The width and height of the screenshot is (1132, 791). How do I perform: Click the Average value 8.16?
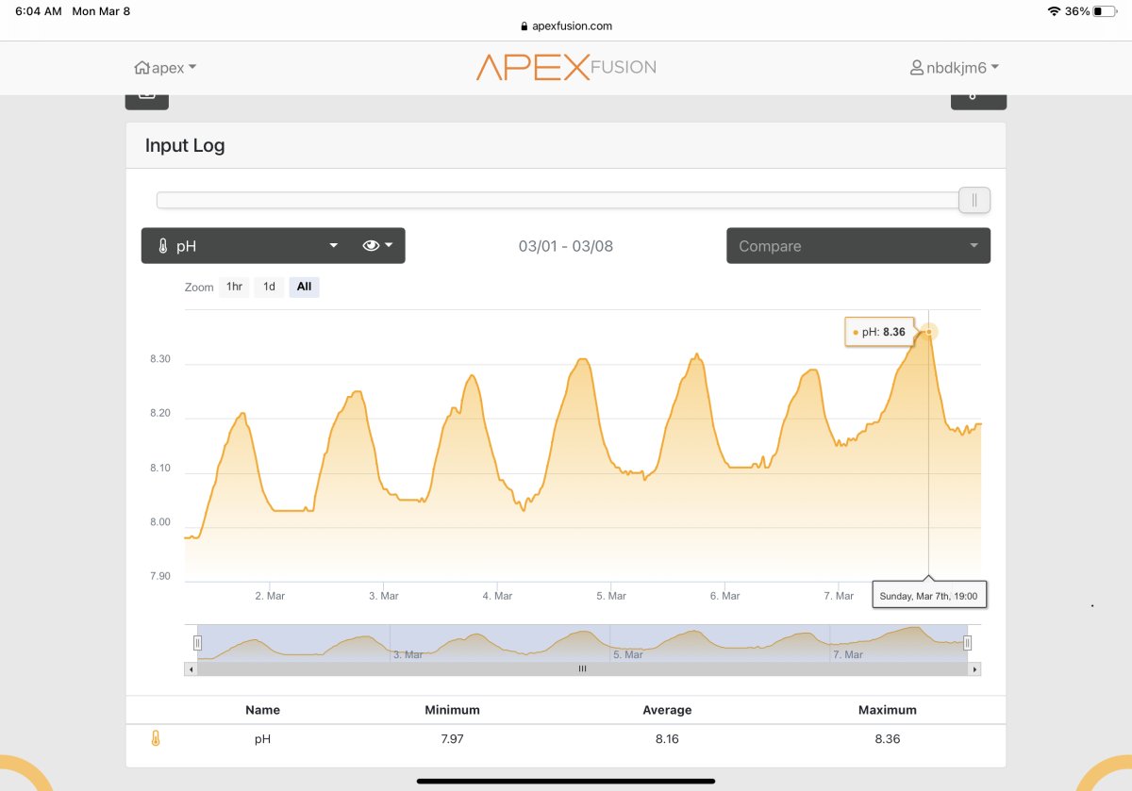(667, 739)
